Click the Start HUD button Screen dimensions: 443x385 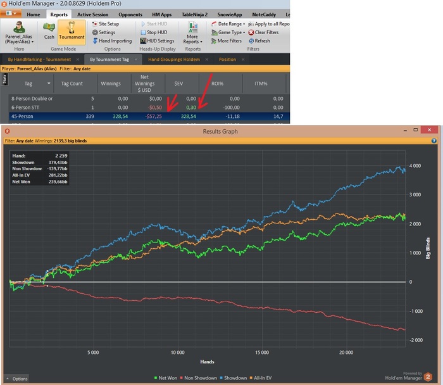tap(154, 24)
